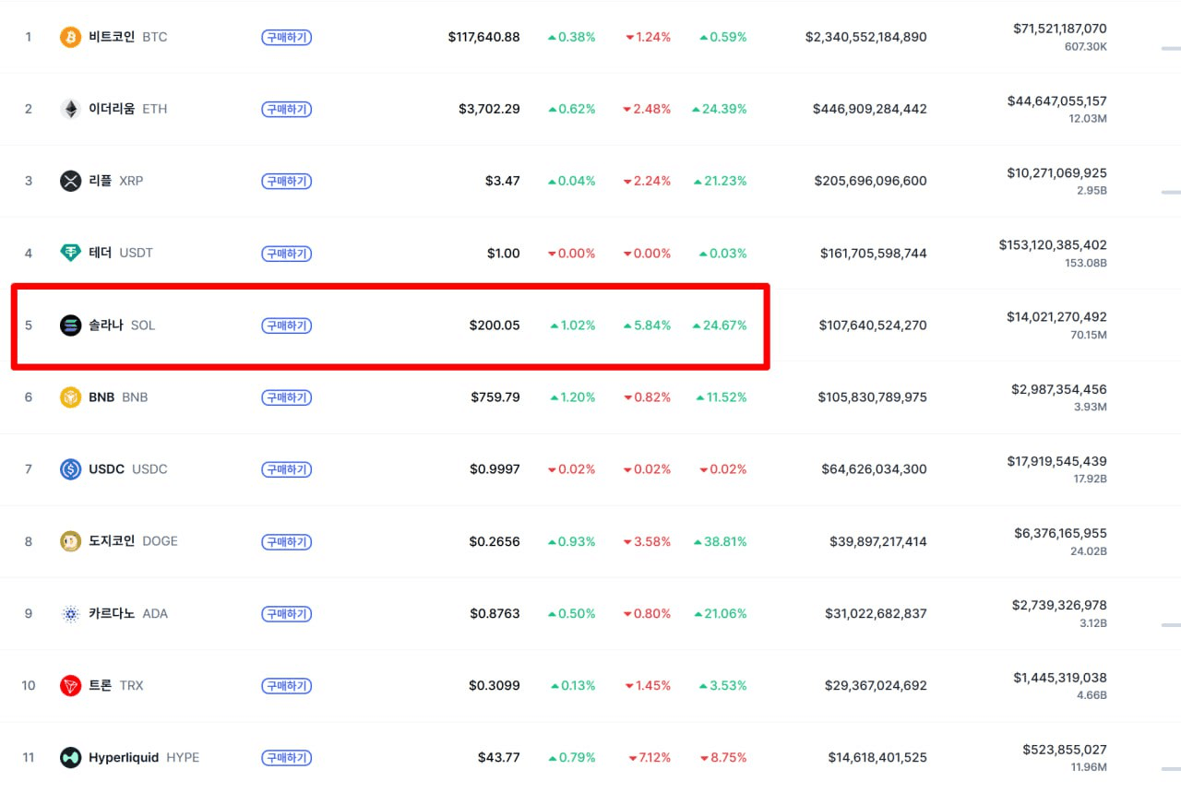Click Dogecoin volume $6,376,165,955
This screenshot has width=1181, height=793.
tap(1061, 533)
